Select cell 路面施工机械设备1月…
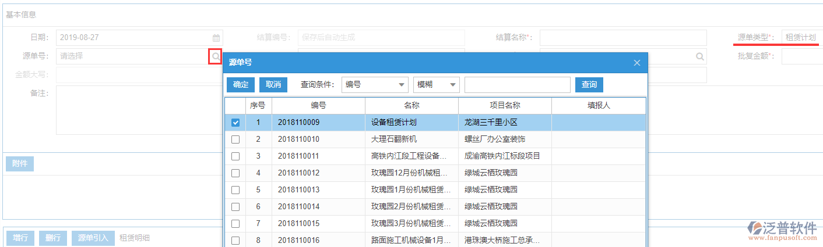 [412, 241]
